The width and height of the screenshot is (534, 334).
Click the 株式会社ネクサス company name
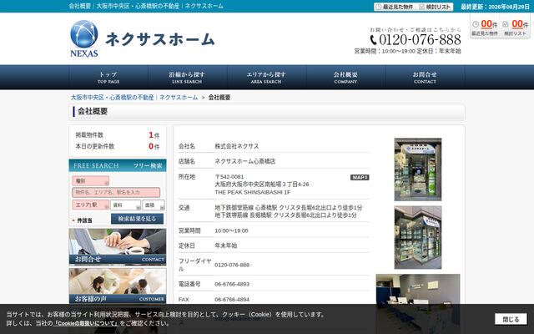pos(237,146)
